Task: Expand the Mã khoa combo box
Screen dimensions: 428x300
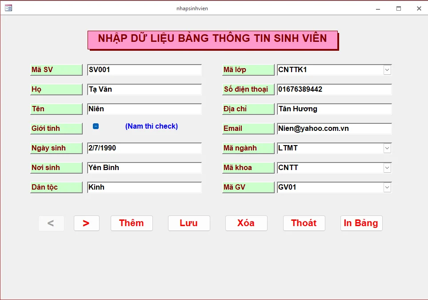Action: point(387,168)
